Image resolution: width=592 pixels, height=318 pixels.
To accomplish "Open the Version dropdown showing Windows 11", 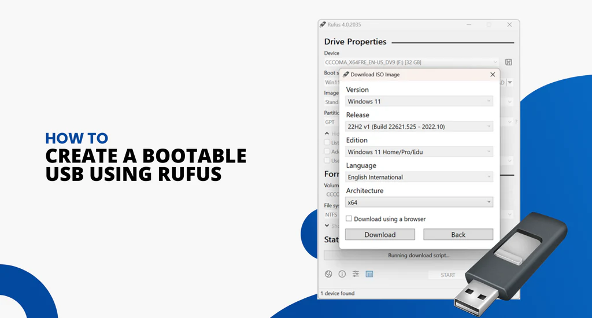I will pyautogui.click(x=419, y=101).
